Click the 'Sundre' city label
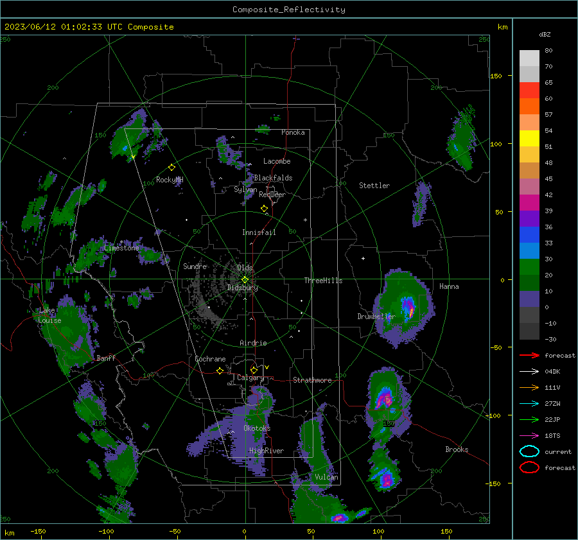This screenshot has width=578, height=540. point(195,266)
